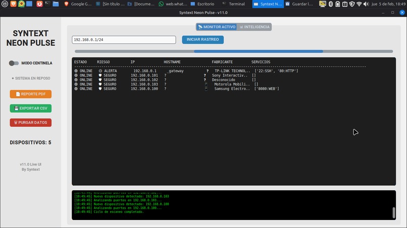Click the IP range input field

124,40
